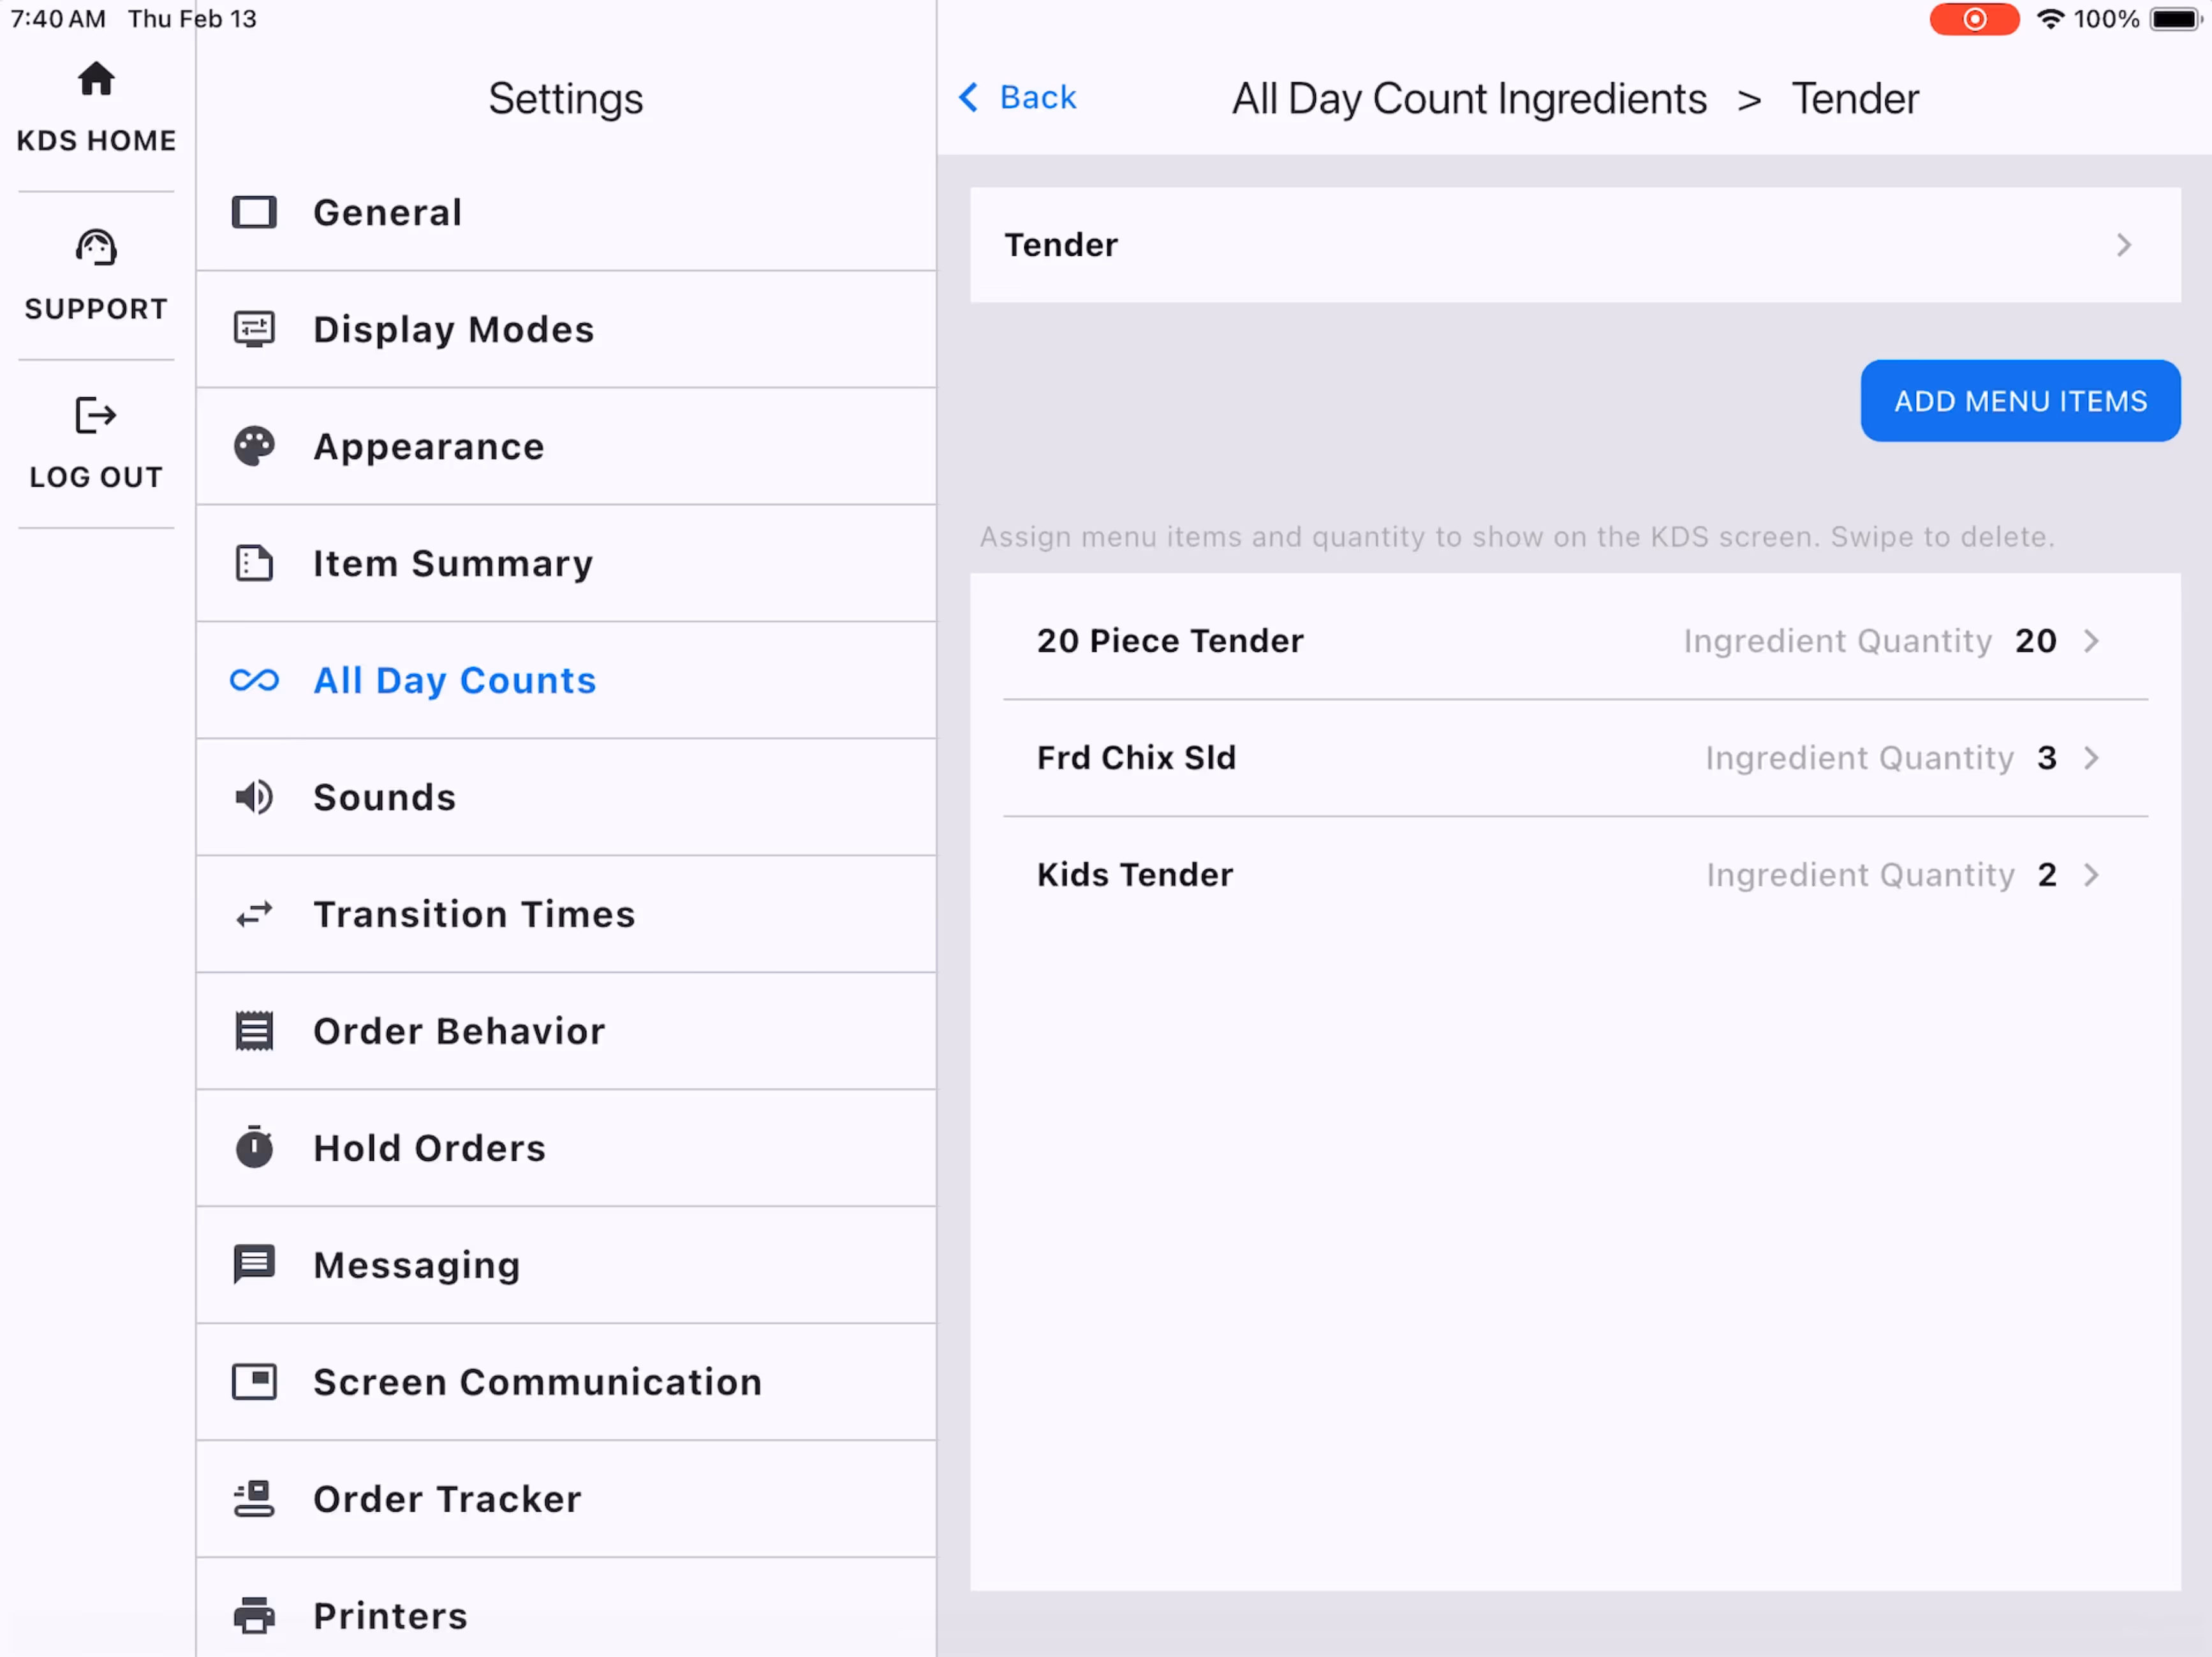Click the ADD MENU ITEMS button
Screen dimensions: 2212x1657
[x=2020, y=401]
